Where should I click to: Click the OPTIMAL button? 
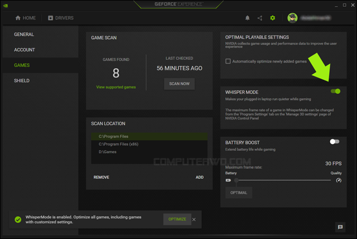click(x=239, y=193)
